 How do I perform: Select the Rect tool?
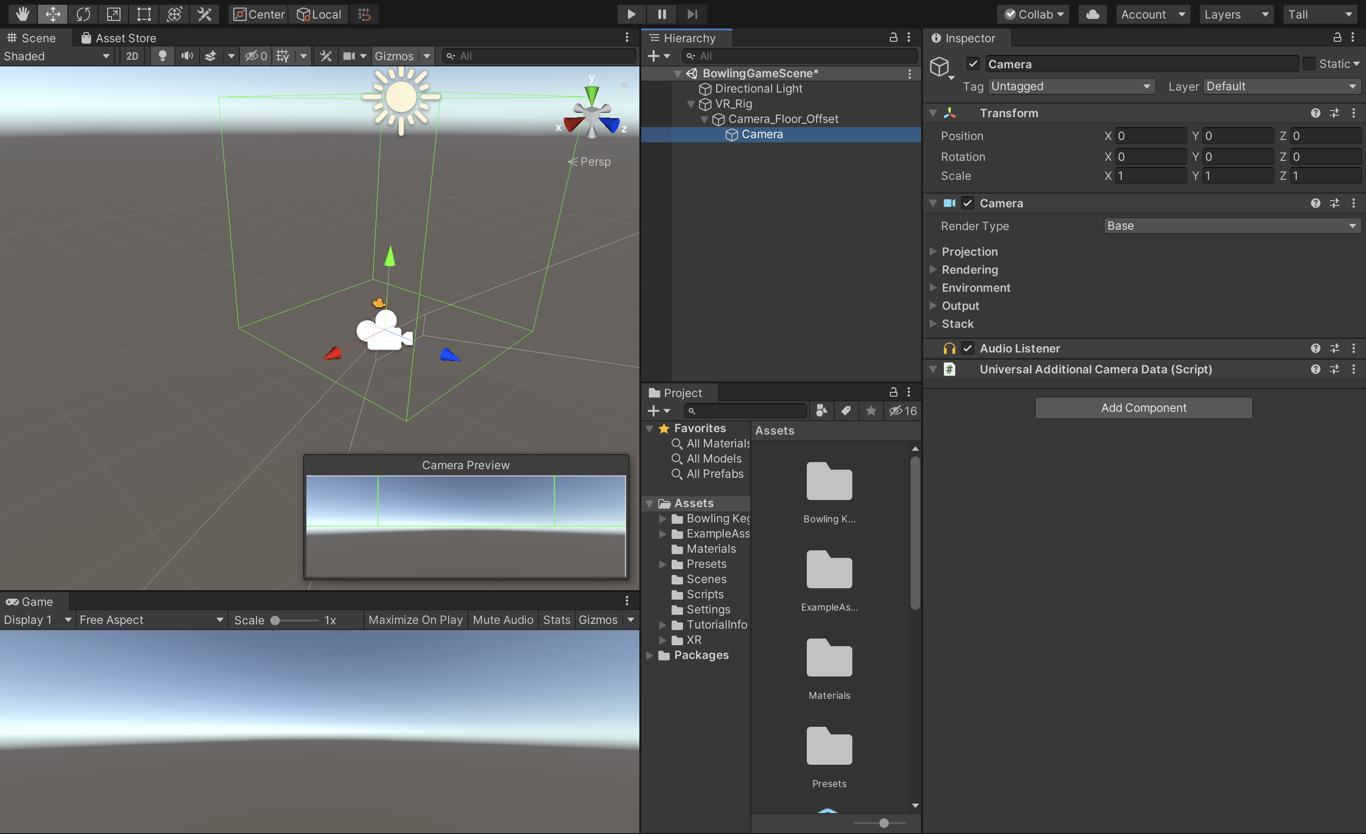click(144, 14)
